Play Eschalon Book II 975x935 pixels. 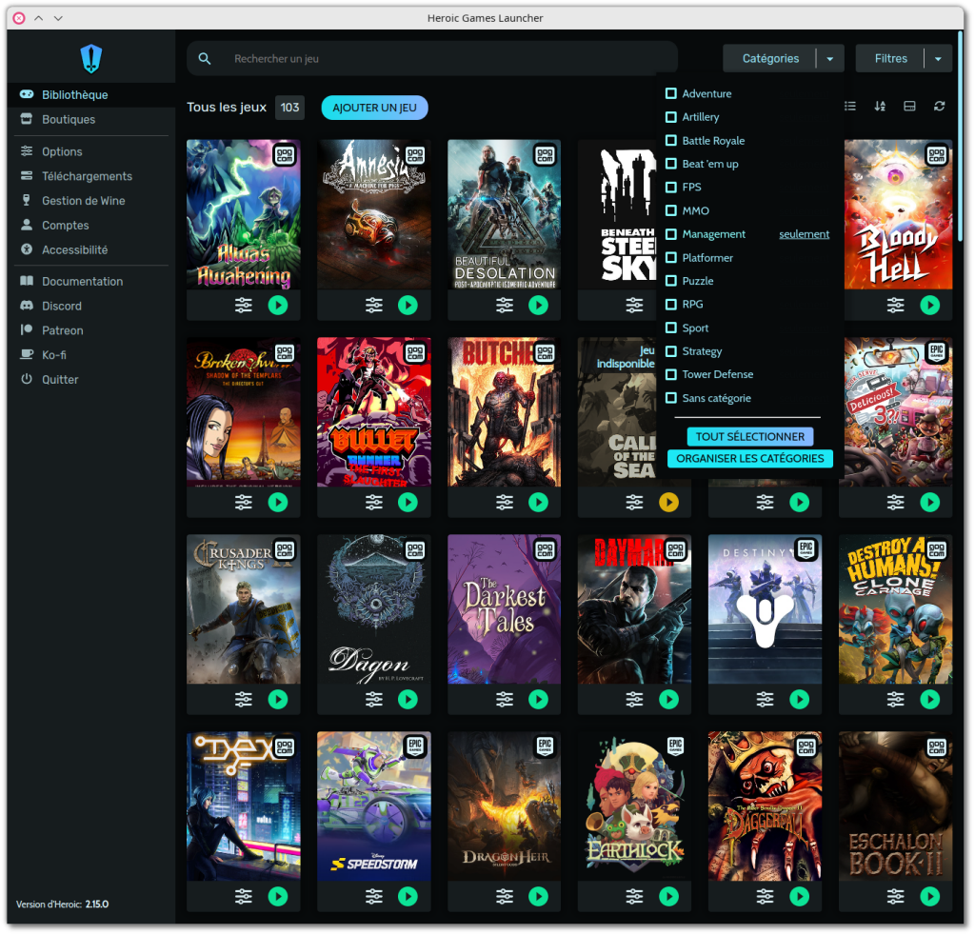[x=929, y=897]
